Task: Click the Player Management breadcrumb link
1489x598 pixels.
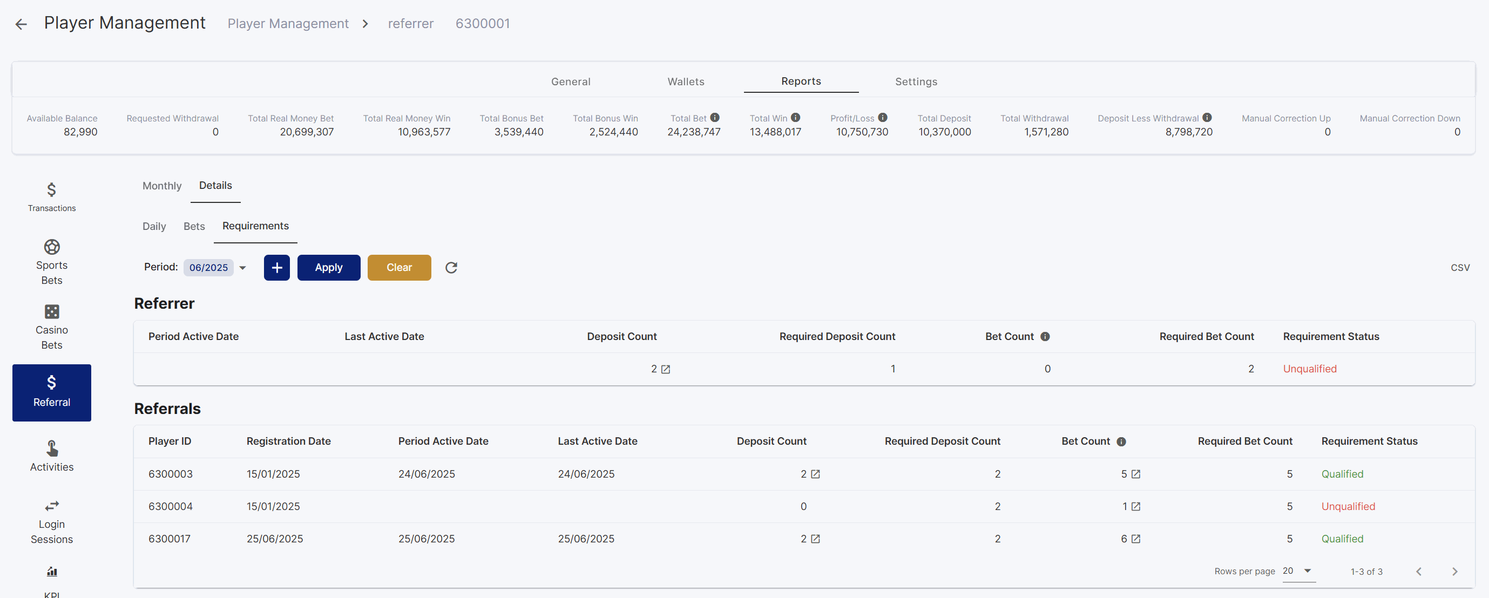Action: click(288, 24)
